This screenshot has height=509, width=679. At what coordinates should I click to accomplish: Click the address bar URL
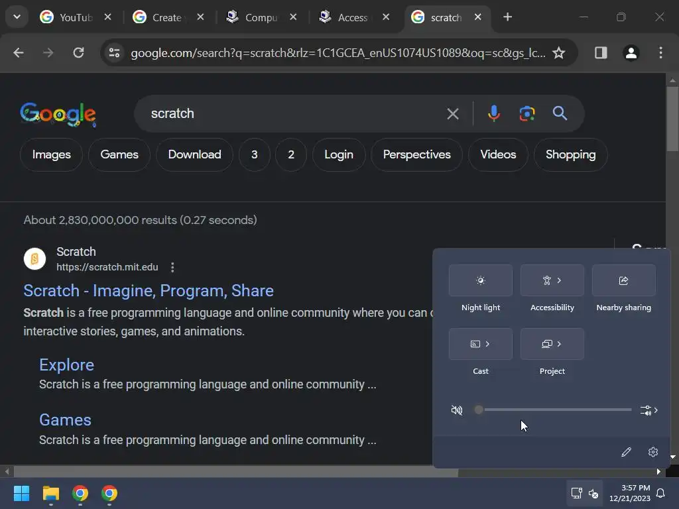click(338, 53)
